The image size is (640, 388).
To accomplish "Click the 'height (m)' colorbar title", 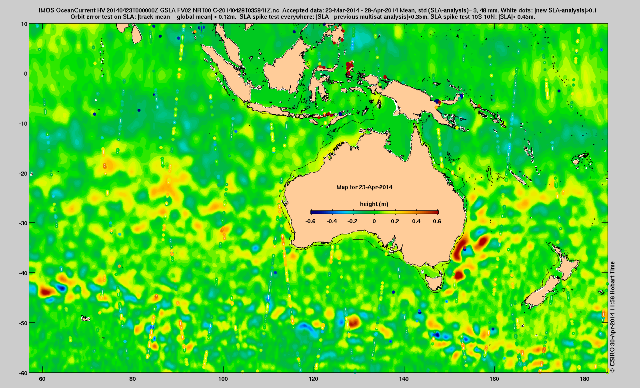I will pos(374,204).
